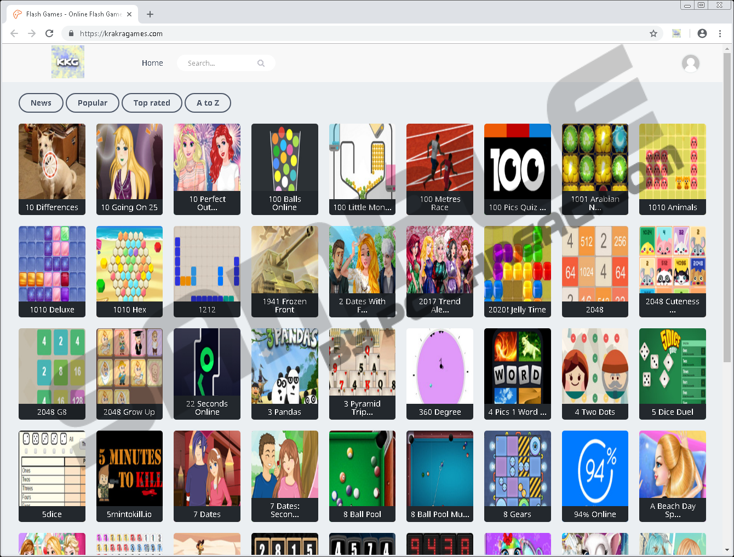Go back with browser back arrow
Image resolution: width=734 pixels, height=557 pixels.
(14, 33)
